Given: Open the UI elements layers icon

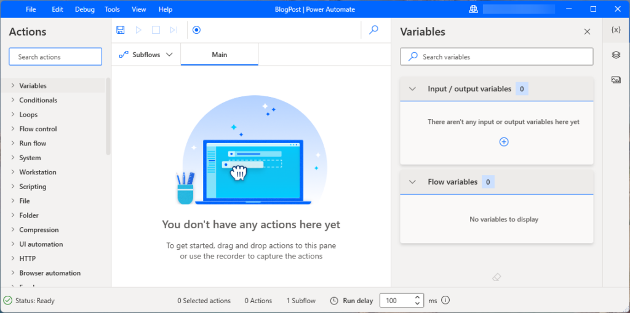Looking at the screenshot, I should pos(616,55).
